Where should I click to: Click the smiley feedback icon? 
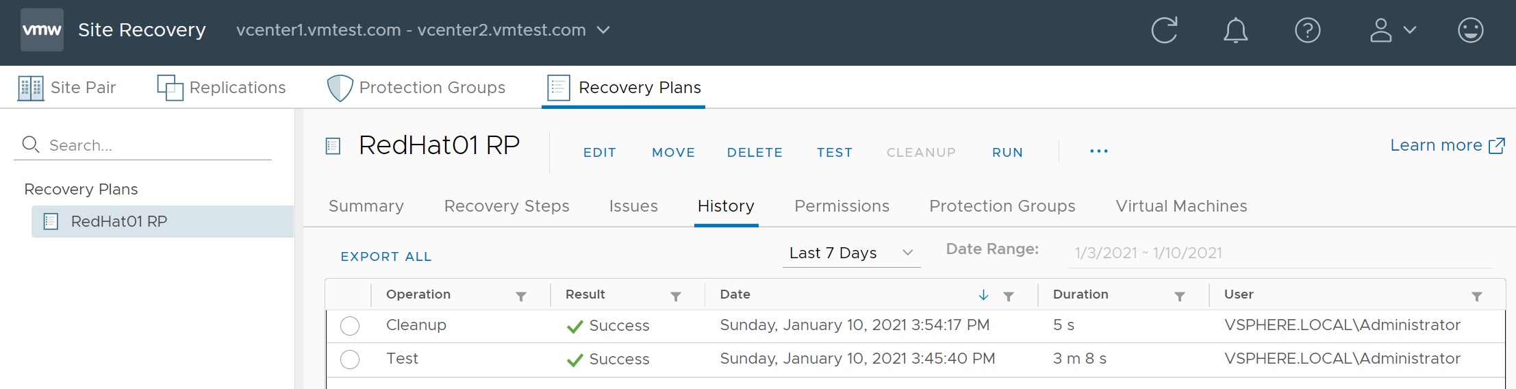point(1470,30)
